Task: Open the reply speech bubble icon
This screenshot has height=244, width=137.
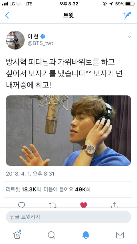Action: click(21, 205)
